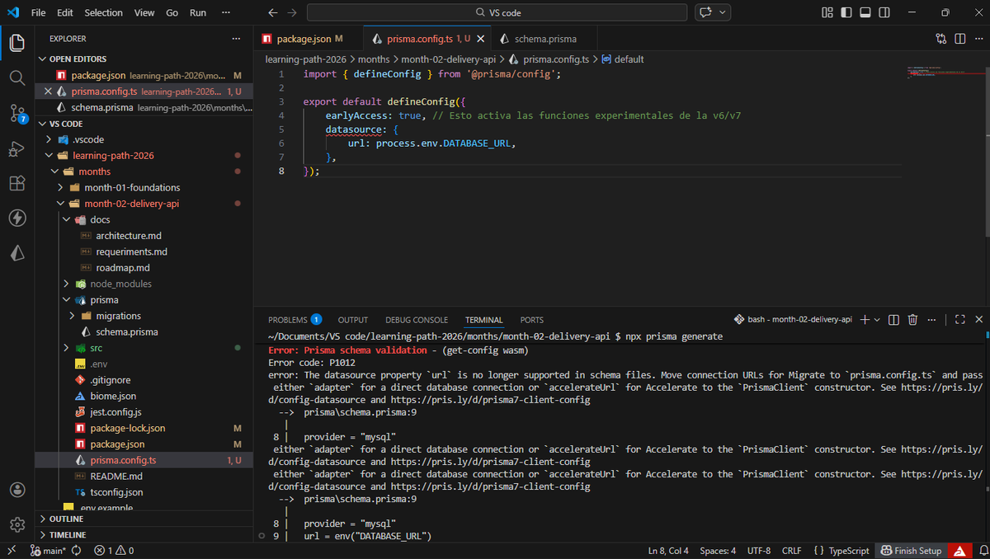Screen dimensions: 990x559
Task: Switch to the OUTPUT panel tab
Action: click(x=353, y=320)
